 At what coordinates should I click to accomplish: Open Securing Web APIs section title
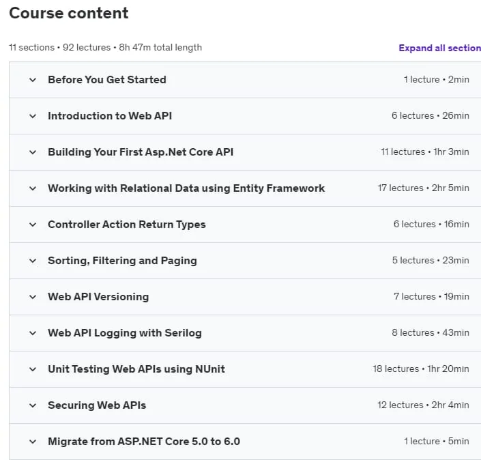click(97, 405)
